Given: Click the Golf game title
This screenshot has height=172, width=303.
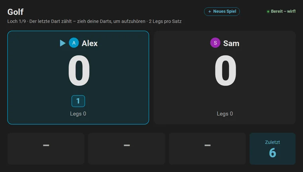Looking at the screenshot, I should click(x=16, y=12).
